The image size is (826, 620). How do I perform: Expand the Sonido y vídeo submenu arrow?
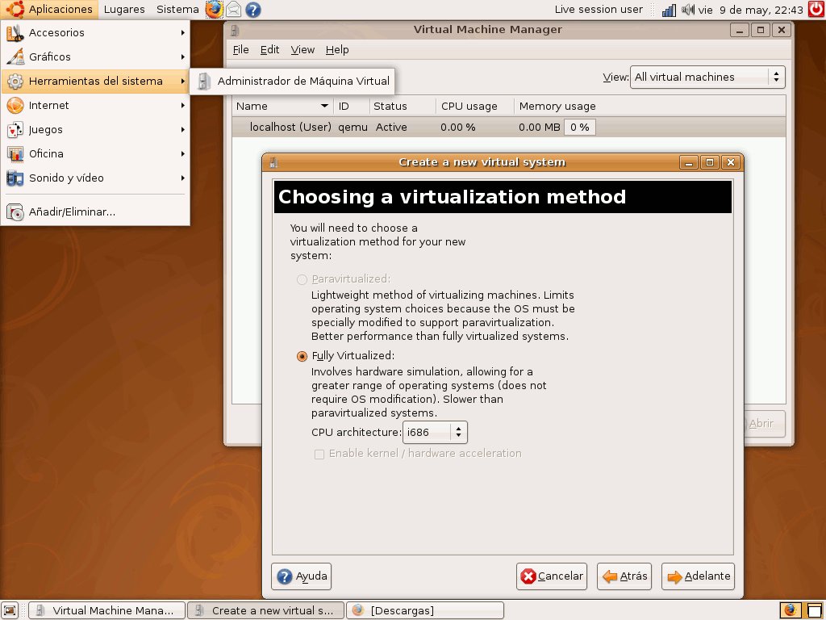click(182, 178)
